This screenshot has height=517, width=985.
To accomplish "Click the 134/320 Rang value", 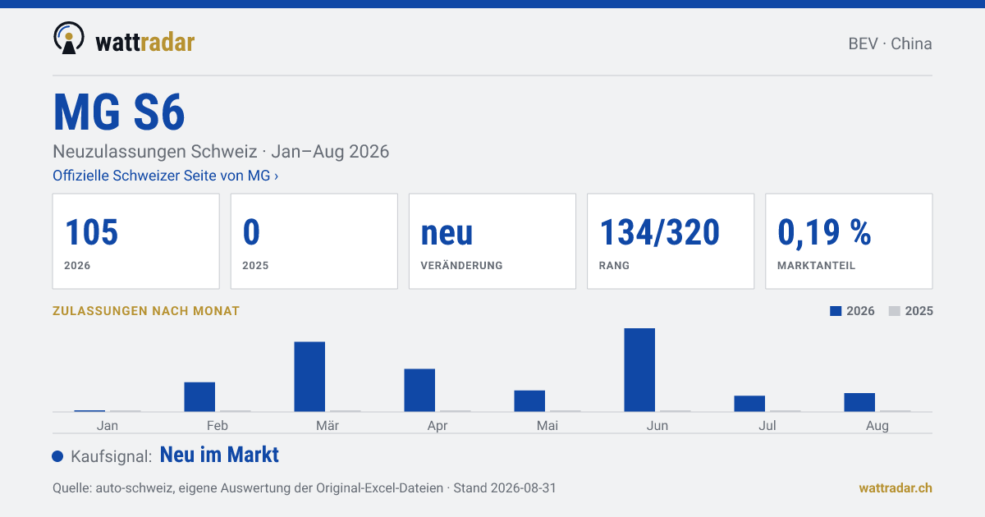I will pyautogui.click(x=659, y=233).
